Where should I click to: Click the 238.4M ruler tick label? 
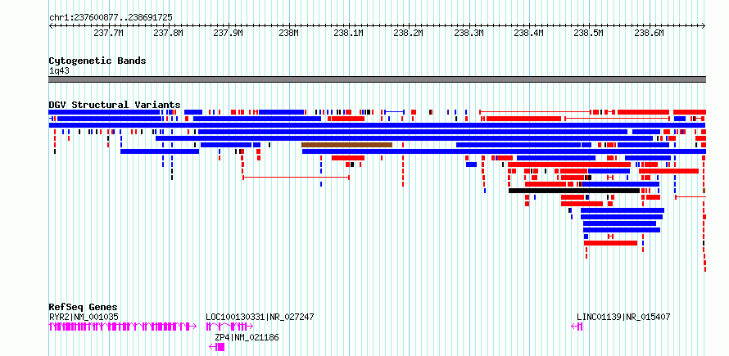pos(529,33)
